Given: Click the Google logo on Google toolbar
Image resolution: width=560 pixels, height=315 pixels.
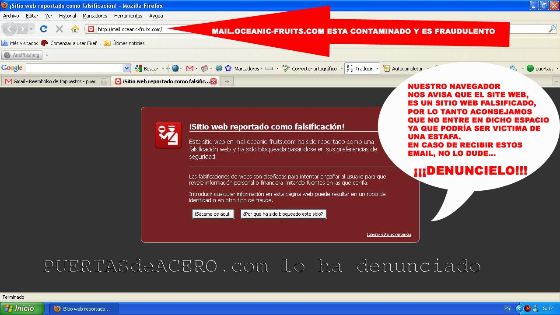Looking at the screenshot, I should (x=12, y=68).
